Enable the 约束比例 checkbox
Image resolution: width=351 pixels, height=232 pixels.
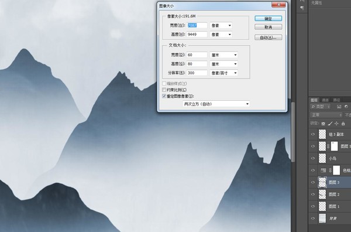(164, 90)
